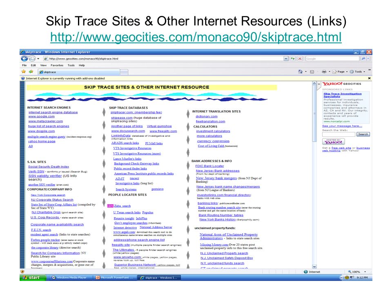Click the skiptrace Internet Explorer taskbar button
The image size is (392, 294).
coord(158,278)
